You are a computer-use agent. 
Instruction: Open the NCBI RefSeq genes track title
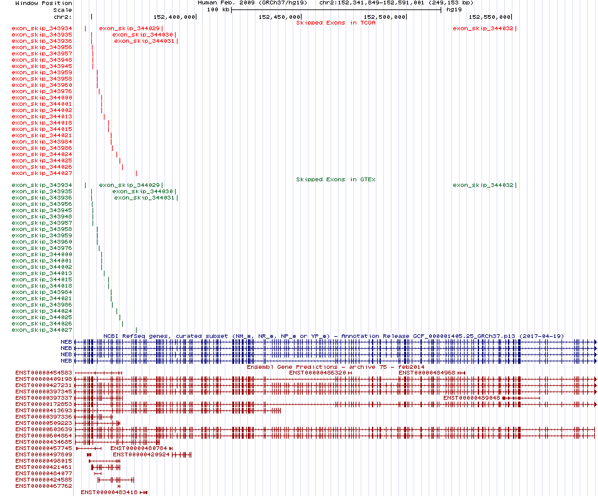[333, 336]
